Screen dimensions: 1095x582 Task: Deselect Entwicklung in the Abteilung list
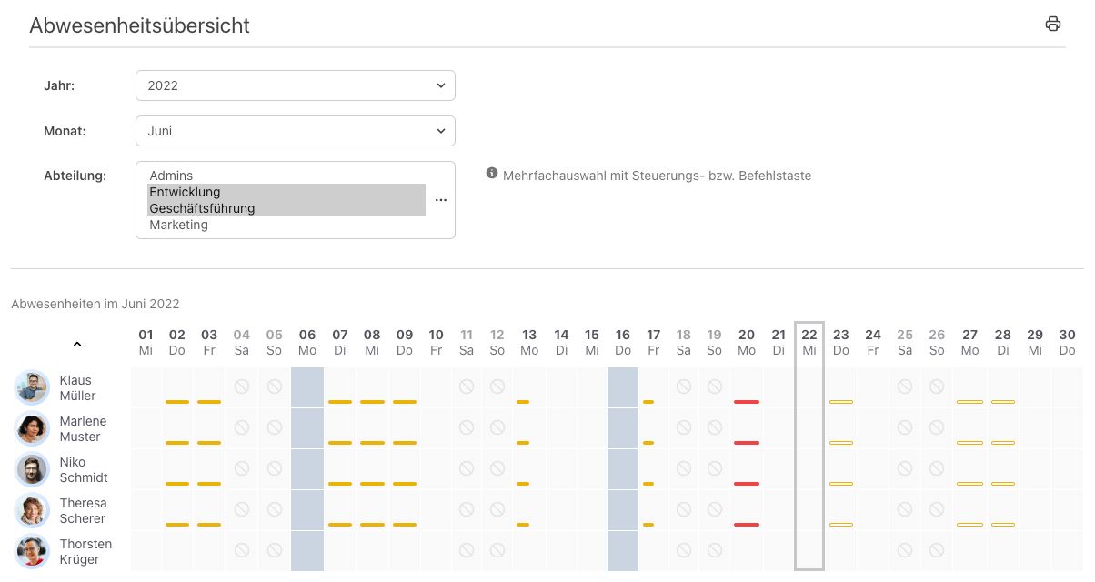pyautogui.click(x=185, y=192)
